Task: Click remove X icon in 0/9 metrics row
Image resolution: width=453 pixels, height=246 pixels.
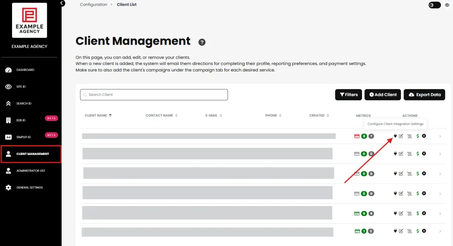Action: [424, 213]
